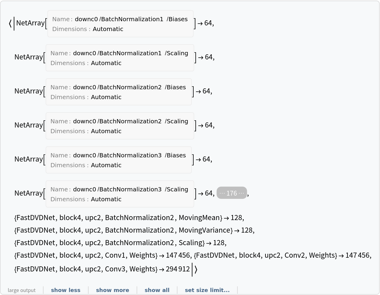Pick the BatchNormalization3 /Biases NetArray box

tap(118, 160)
